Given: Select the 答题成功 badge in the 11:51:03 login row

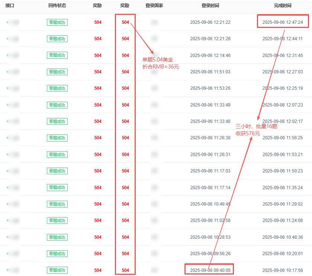Looking at the screenshot, I should [57, 72].
